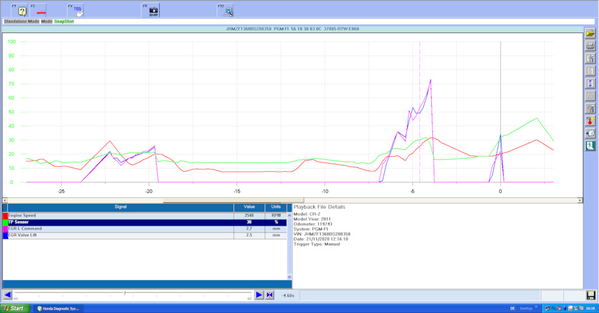Click the Units column header

276,207
